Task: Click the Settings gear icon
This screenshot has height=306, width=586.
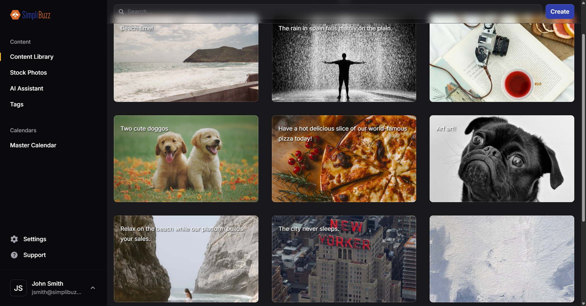Action: click(x=14, y=239)
